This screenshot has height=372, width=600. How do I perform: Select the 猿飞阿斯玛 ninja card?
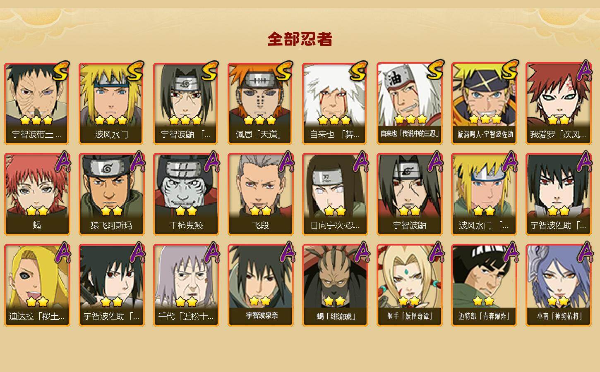(111, 194)
